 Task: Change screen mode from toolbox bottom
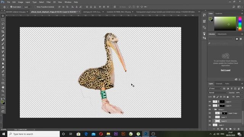click(x=3, y=112)
